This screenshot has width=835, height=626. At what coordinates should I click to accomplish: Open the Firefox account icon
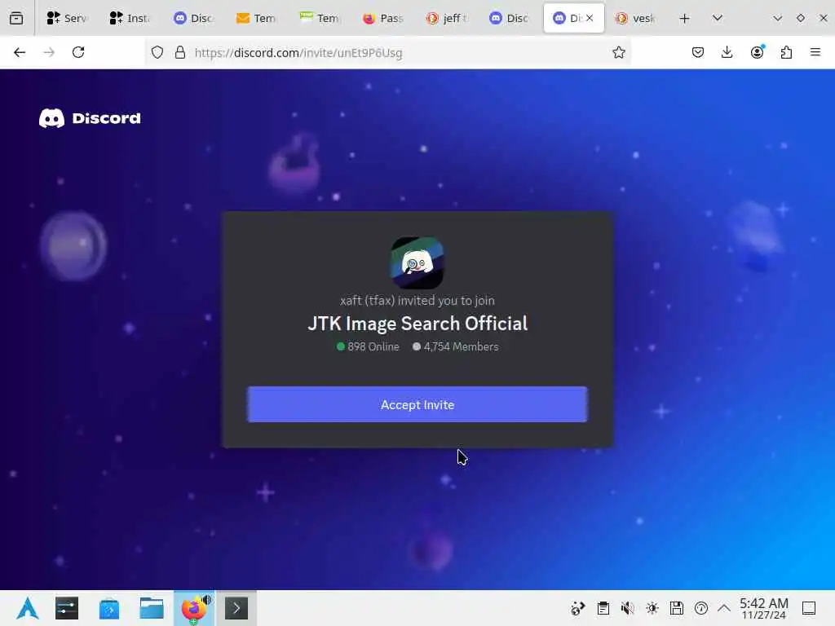coord(757,52)
